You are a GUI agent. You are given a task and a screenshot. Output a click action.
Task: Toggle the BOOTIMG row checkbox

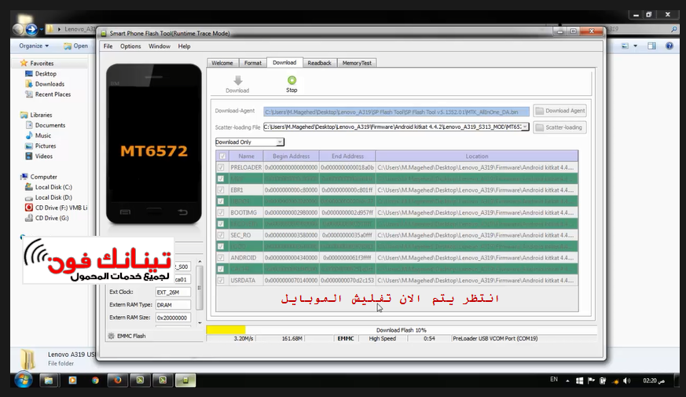[221, 213]
